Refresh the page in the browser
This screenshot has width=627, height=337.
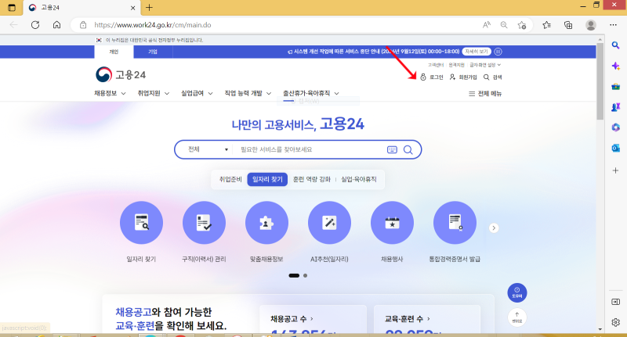click(35, 25)
